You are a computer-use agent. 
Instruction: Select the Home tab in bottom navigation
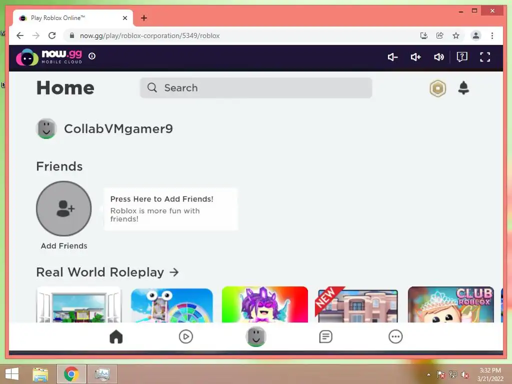click(116, 336)
